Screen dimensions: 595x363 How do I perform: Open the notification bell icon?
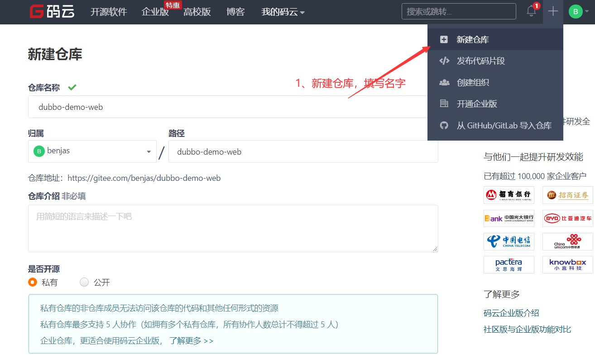tap(531, 12)
